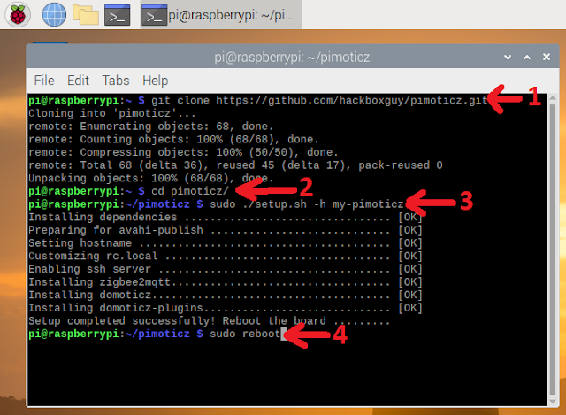Screen dimensions: 566x415
Task: Click the "Customizing rc.local" line
Action: [226, 256]
